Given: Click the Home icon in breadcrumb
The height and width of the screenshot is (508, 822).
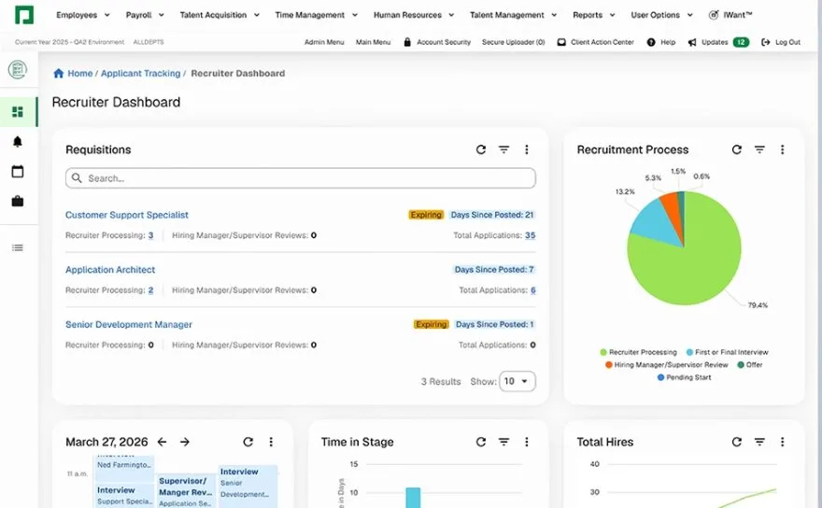Looking at the screenshot, I should pyautogui.click(x=58, y=74).
